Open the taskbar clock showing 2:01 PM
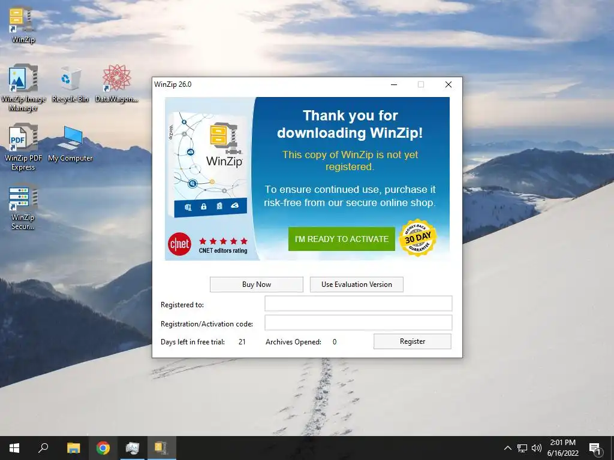The width and height of the screenshot is (614, 460). click(x=562, y=448)
